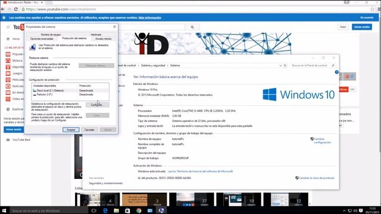Bookmark this page with the star icon

372,10
